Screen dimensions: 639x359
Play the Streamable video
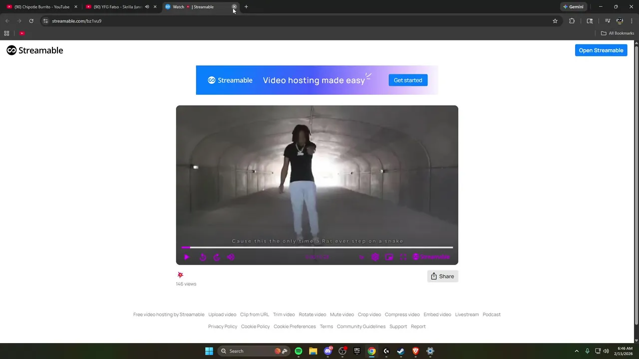187,257
